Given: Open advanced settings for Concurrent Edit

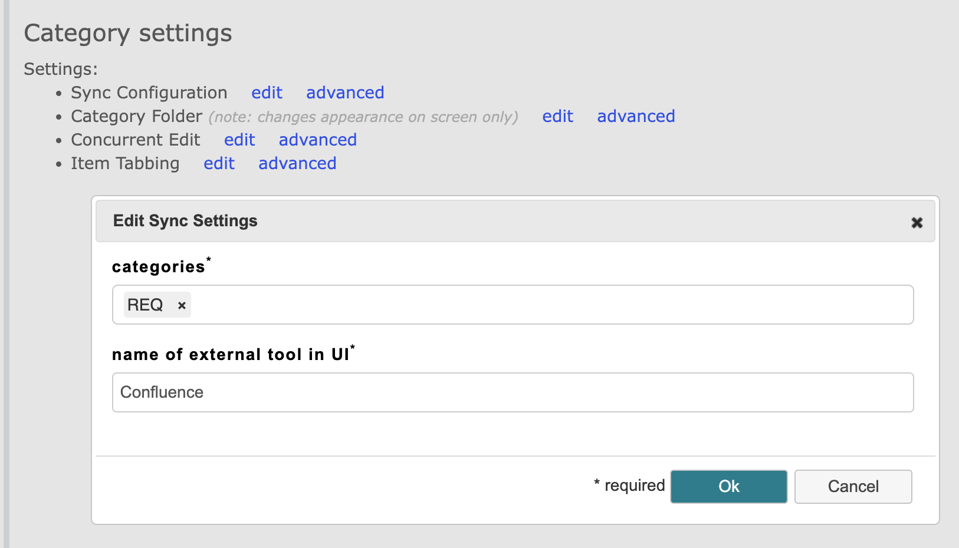Looking at the screenshot, I should pos(318,140).
